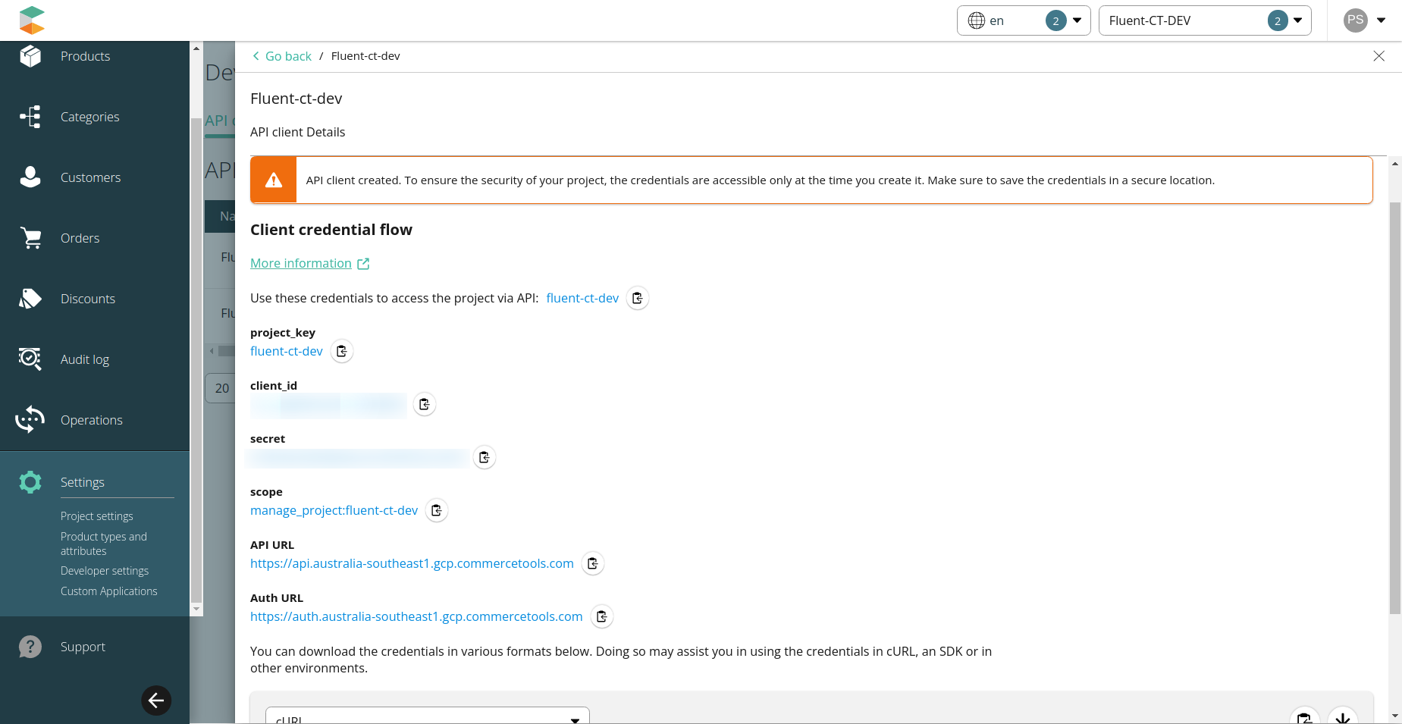Viewport: 1402px width, 724px height.
Task: Copy the scope value to clipboard
Action: point(437,510)
